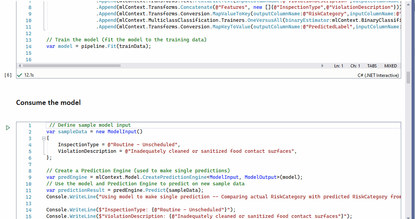Click the Train the model comment line
This screenshot has height=219, width=415.
tap(126, 40)
